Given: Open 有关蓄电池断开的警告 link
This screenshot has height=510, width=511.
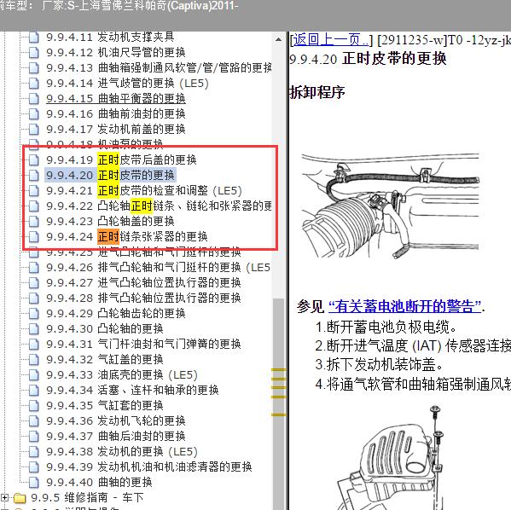Looking at the screenshot, I should pos(404,307).
